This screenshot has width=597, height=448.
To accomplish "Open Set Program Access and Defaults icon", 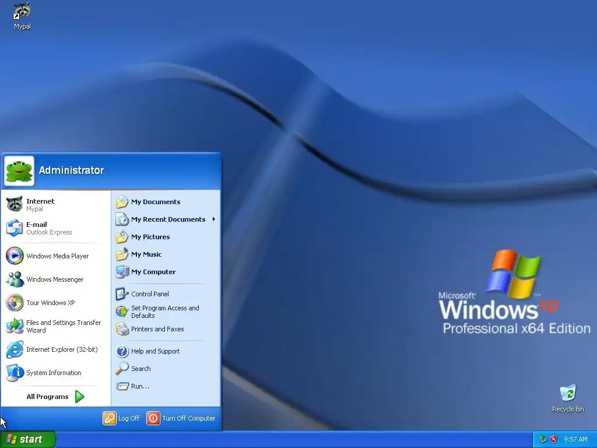I will 122,311.
